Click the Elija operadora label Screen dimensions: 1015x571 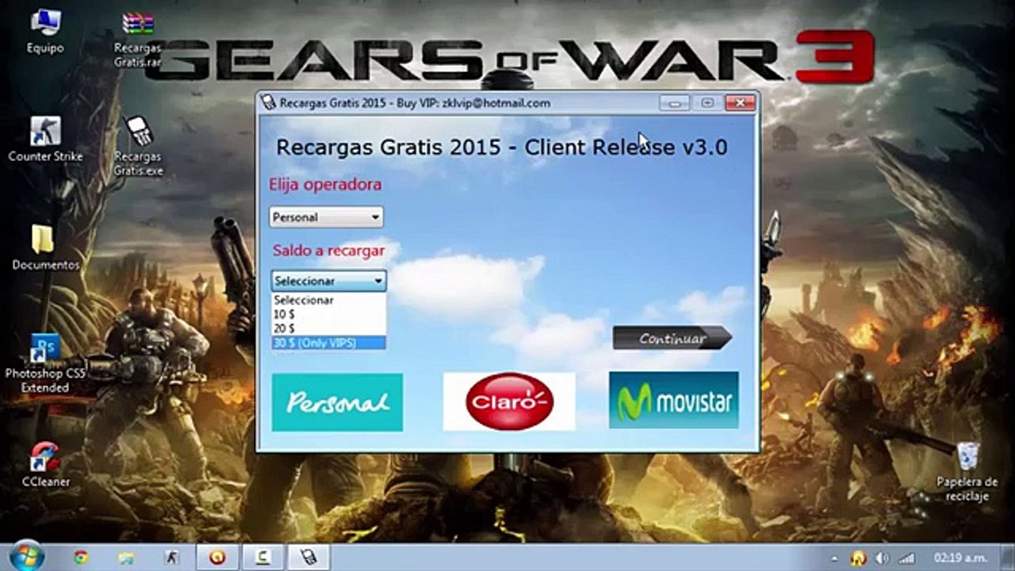pos(325,184)
